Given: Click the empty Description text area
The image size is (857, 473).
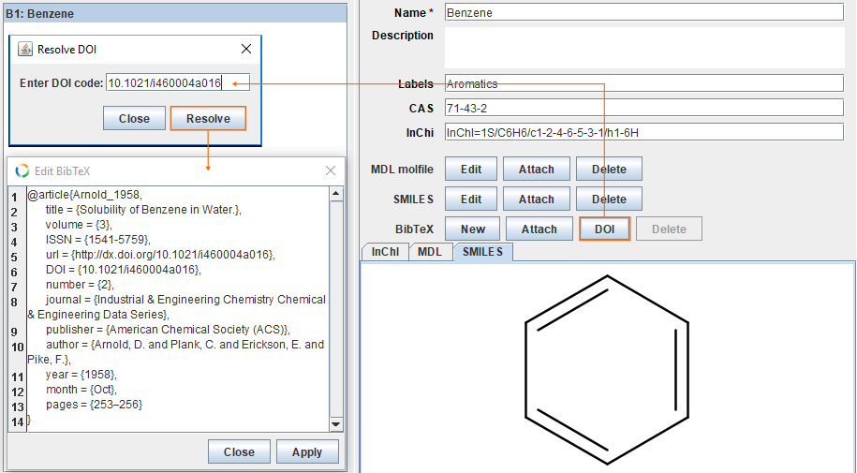Looking at the screenshot, I should coord(644,48).
